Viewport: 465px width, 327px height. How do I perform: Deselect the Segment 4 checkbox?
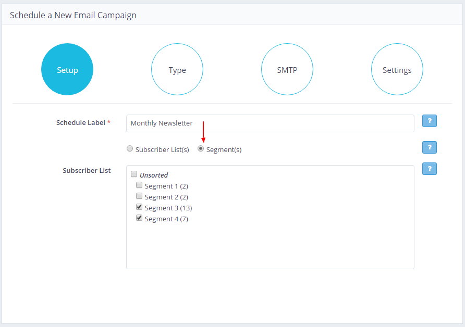point(139,218)
